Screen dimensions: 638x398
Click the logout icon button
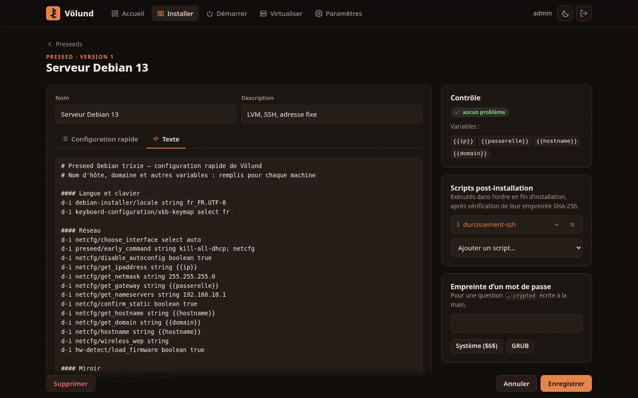(x=584, y=13)
